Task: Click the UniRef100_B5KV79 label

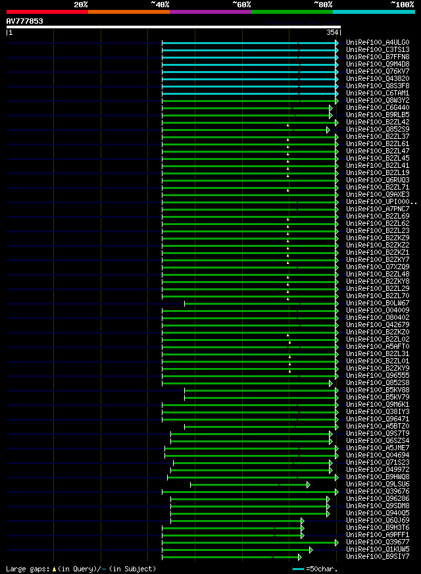Action: coord(378,397)
